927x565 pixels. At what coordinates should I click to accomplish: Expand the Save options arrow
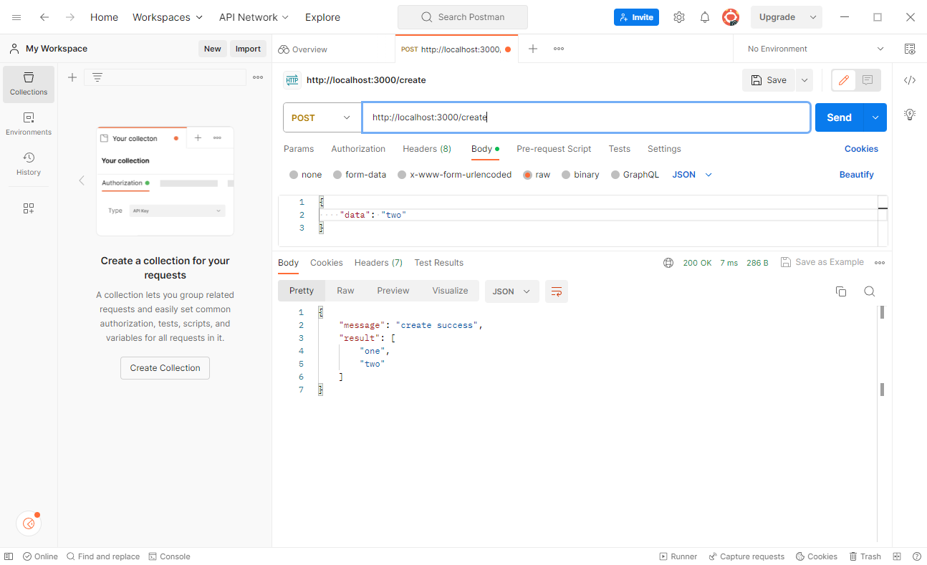[804, 80]
